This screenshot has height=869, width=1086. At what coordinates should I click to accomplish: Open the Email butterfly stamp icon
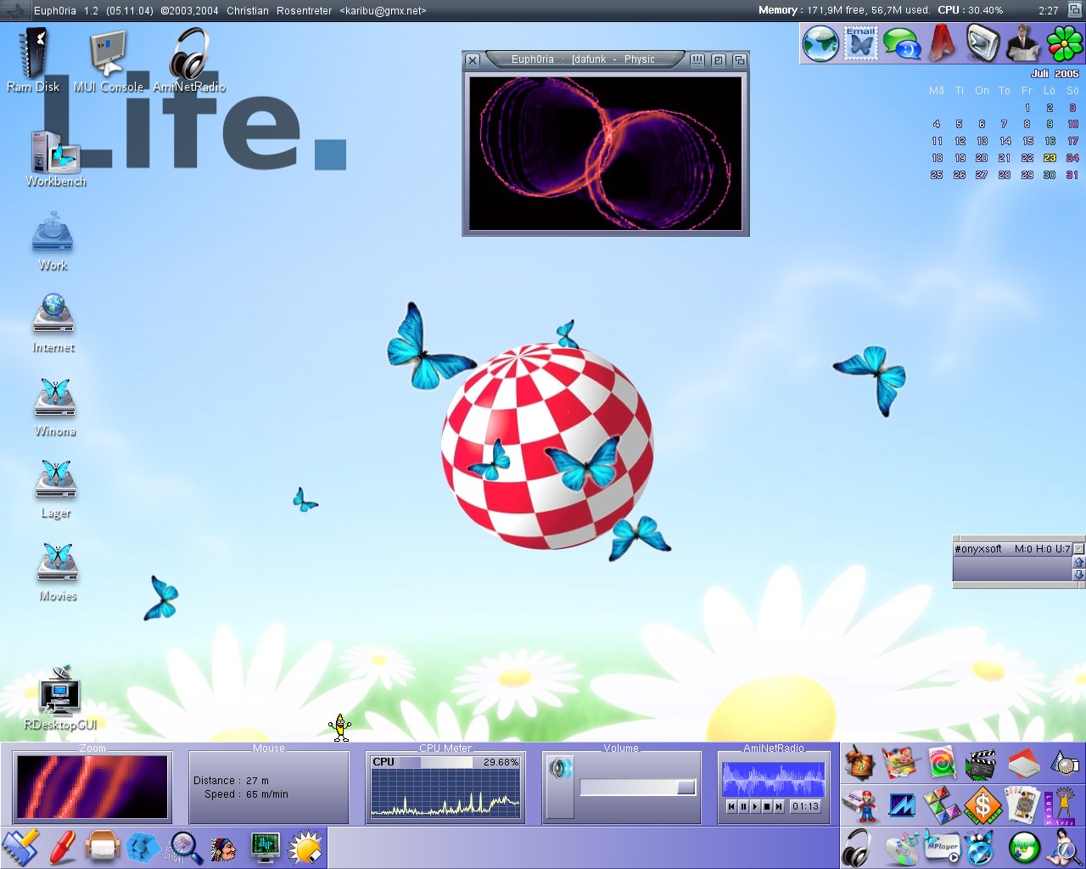tap(860, 43)
